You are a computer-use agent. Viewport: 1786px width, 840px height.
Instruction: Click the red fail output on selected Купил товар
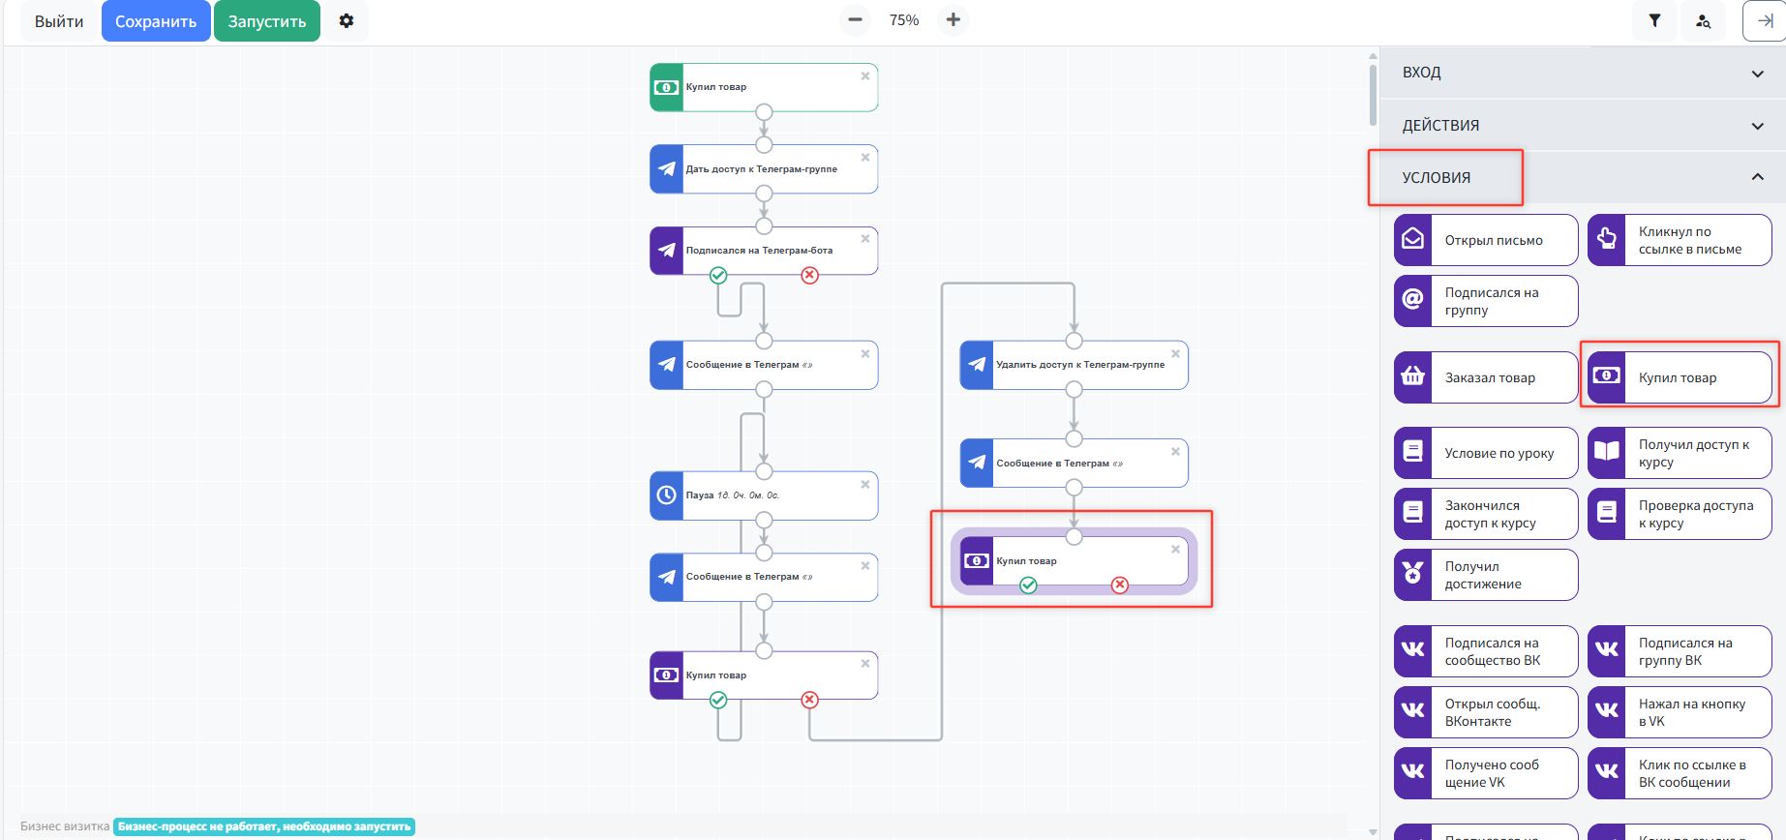(x=1120, y=585)
